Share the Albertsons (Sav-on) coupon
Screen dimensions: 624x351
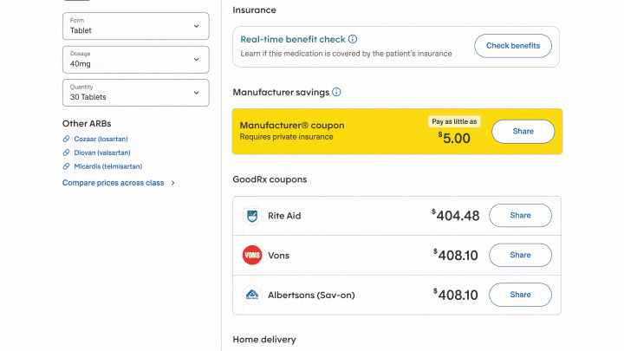(x=520, y=295)
